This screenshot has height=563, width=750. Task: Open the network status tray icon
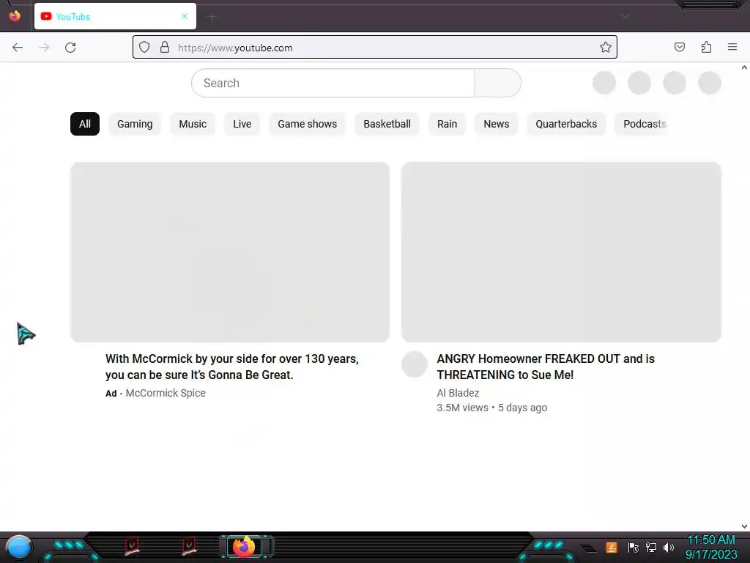pos(651,547)
